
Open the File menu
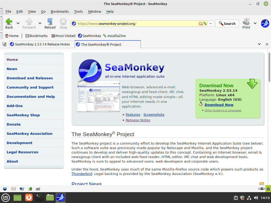point(8,12)
